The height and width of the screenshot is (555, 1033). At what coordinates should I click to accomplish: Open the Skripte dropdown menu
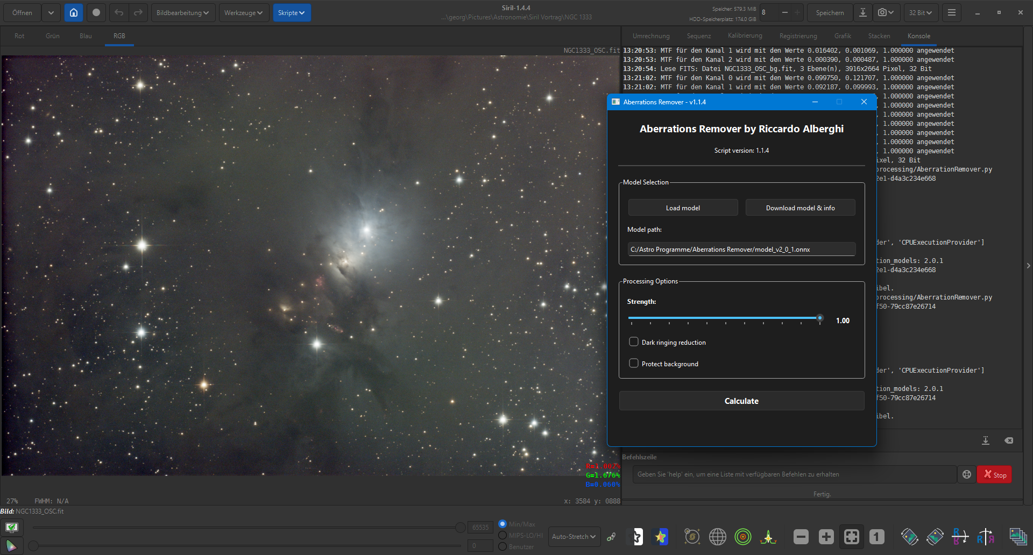coord(292,12)
